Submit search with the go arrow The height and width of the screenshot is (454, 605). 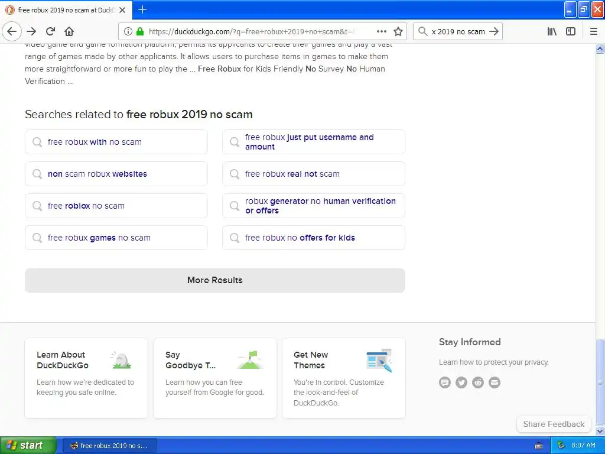tap(494, 31)
